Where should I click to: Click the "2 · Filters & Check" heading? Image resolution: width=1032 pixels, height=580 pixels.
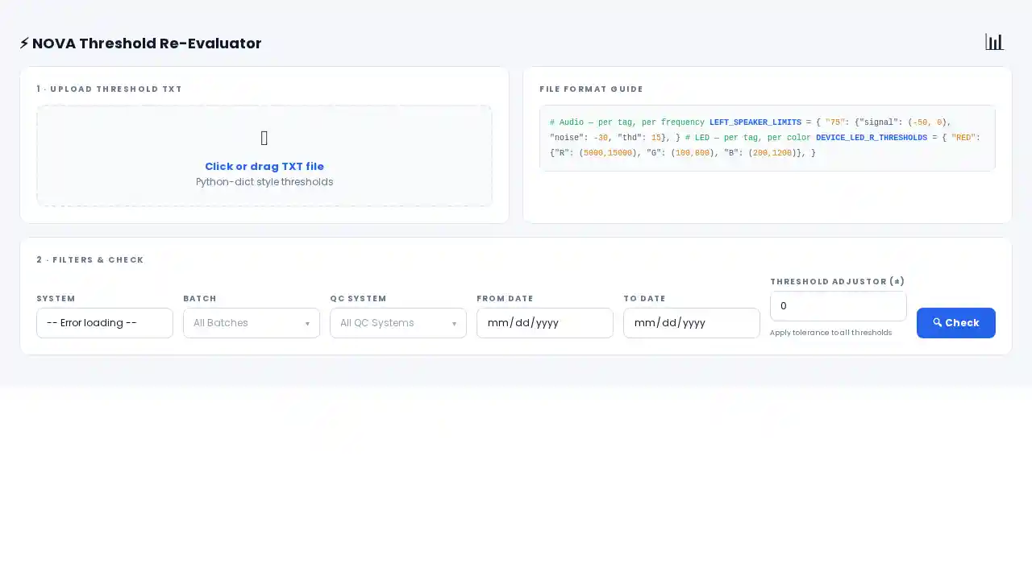[90, 260]
